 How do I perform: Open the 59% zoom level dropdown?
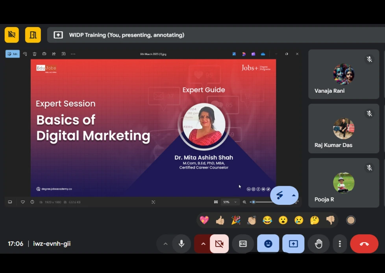(230, 202)
